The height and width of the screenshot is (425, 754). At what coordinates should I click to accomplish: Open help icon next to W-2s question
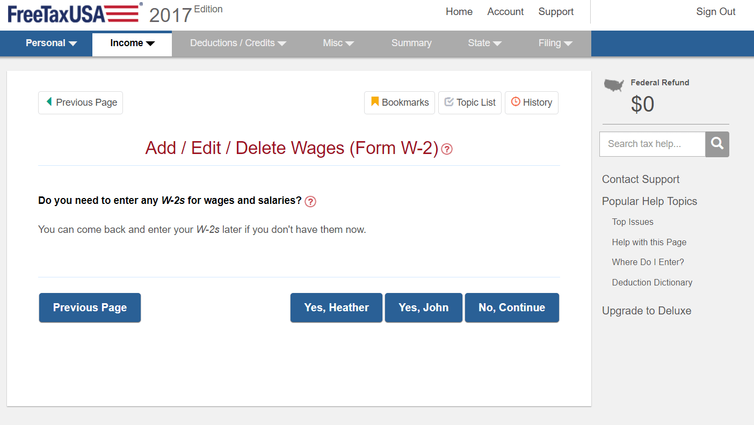(x=310, y=201)
